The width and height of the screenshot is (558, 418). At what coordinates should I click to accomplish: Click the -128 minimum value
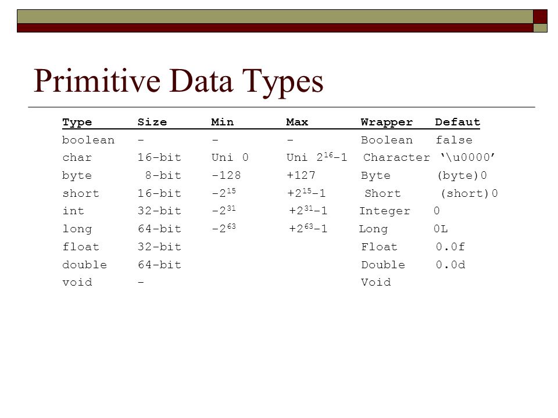(226, 175)
